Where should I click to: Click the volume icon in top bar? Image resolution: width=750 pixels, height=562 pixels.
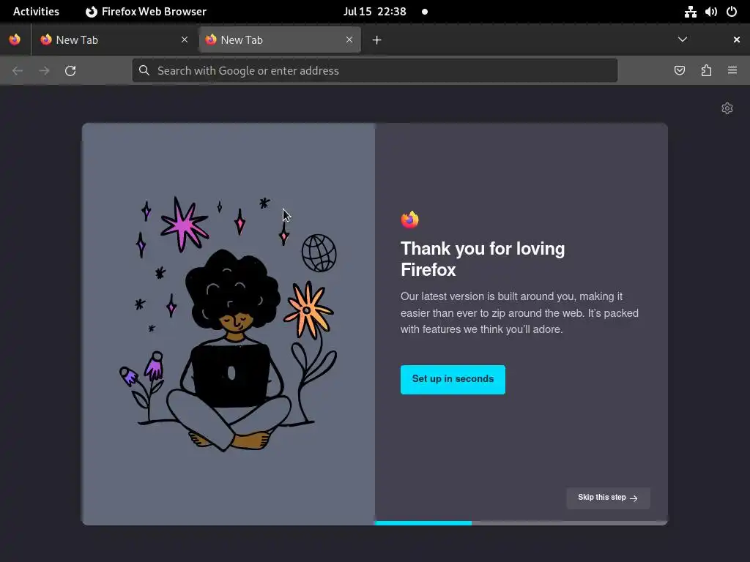click(710, 12)
